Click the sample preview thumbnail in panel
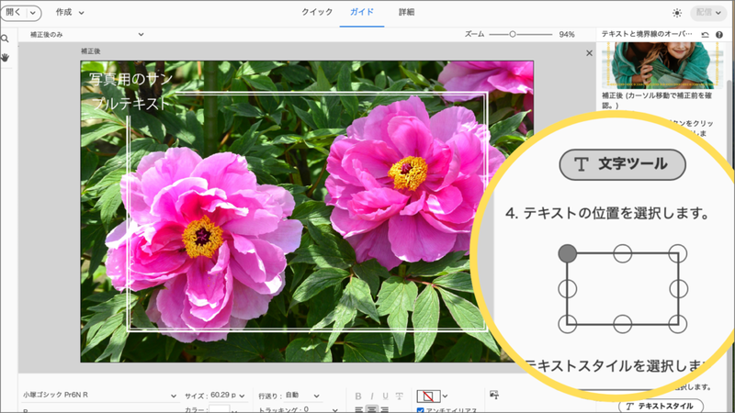This screenshot has width=735, height=413. pos(661,65)
